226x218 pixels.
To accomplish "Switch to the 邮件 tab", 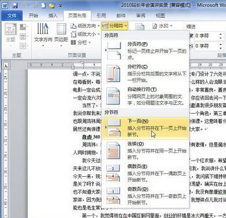I will [121, 16].
